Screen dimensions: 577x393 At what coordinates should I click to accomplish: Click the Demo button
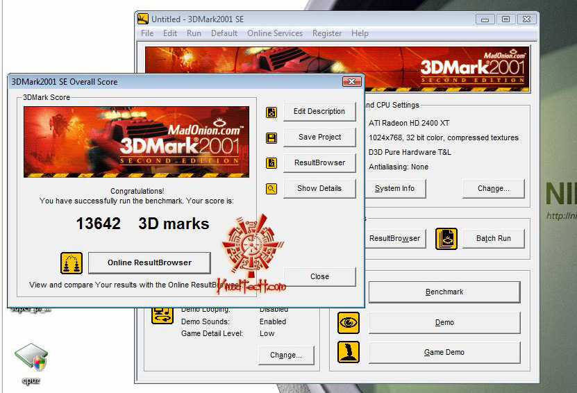point(444,323)
